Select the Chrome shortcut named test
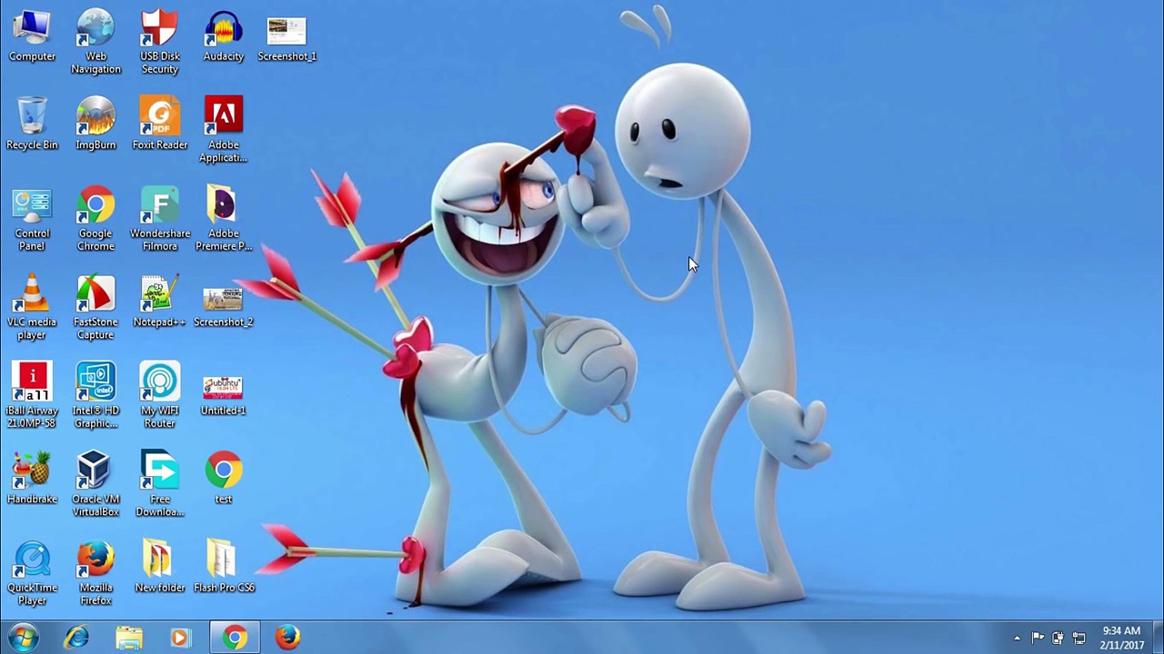The image size is (1164, 654). click(223, 478)
